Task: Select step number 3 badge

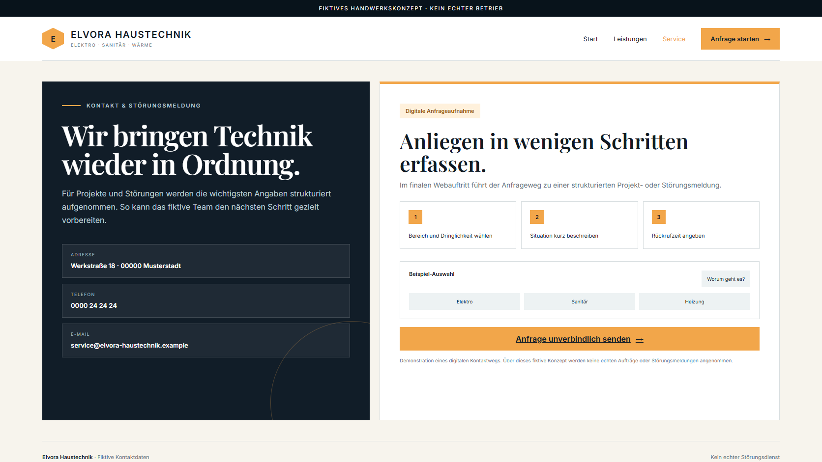Action: click(659, 217)
